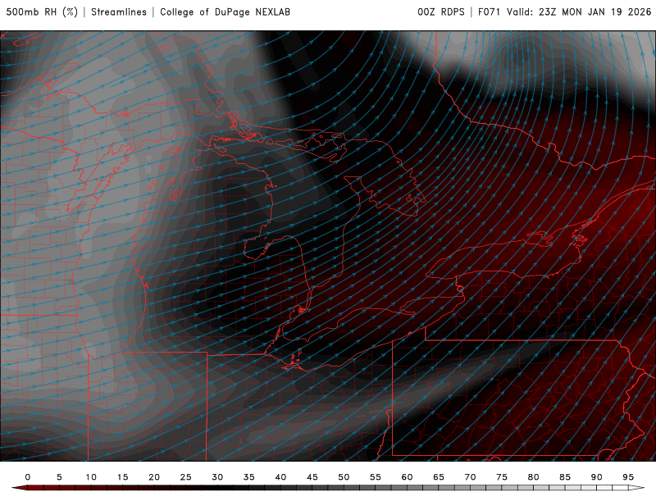Viewport: 656px width, 492px height.
Task: Click the '85' value on the color scale
Action: 565,477
